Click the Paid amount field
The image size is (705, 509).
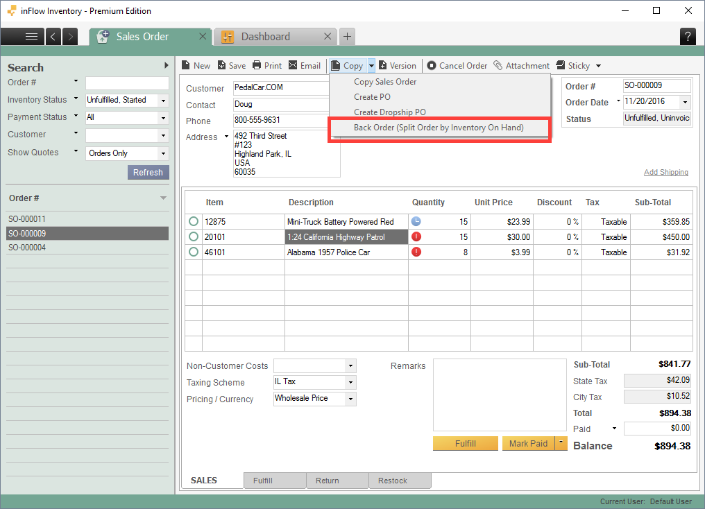[x=657, y=428]
